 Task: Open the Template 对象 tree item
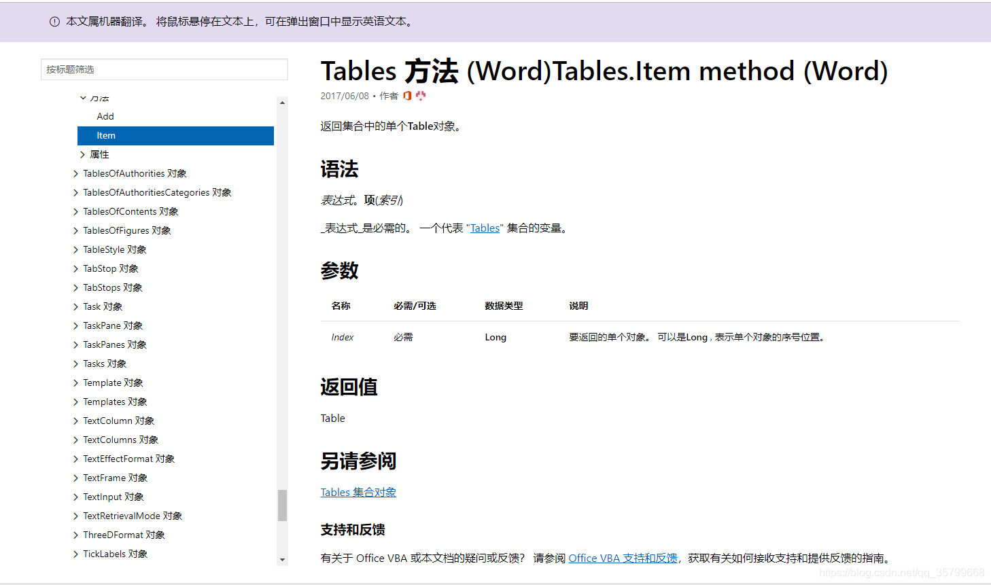(x=113, y=383)
